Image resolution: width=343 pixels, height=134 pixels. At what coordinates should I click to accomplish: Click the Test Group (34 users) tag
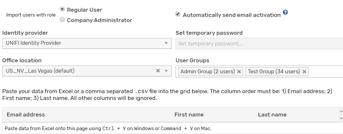274,72
